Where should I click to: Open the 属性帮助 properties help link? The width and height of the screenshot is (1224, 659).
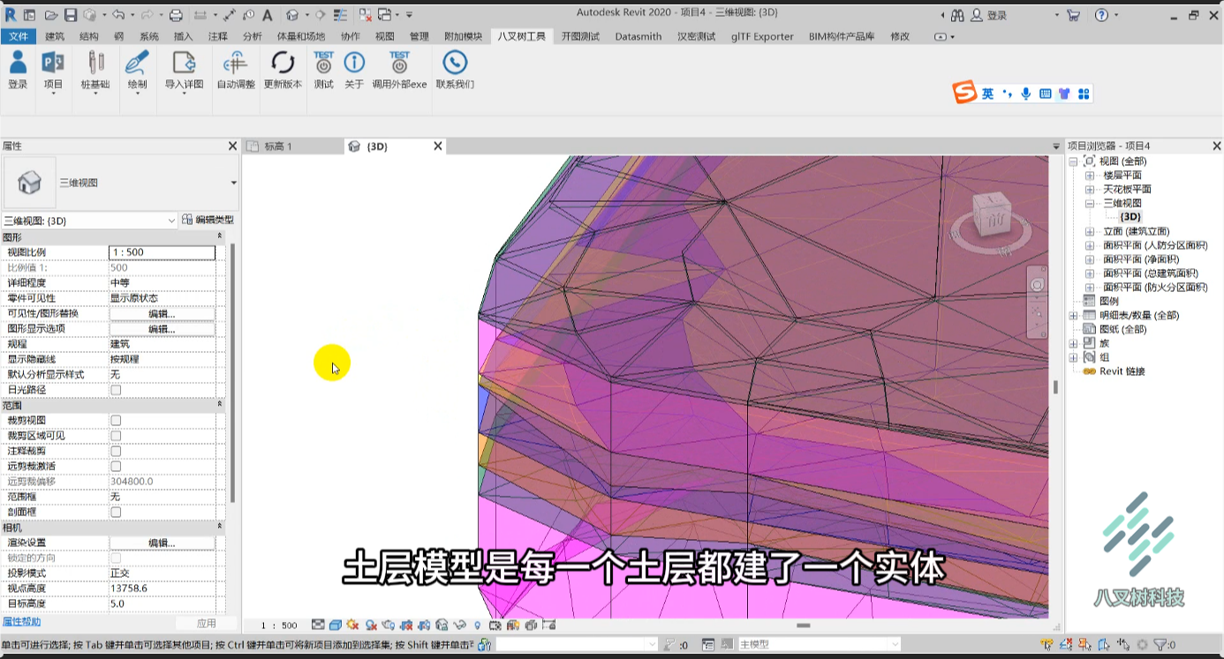click(x=22, y=622)
